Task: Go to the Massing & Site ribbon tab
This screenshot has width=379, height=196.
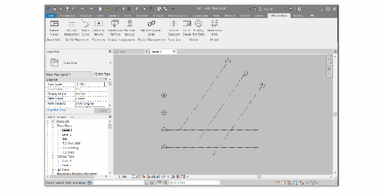Action: pos(178,16)
